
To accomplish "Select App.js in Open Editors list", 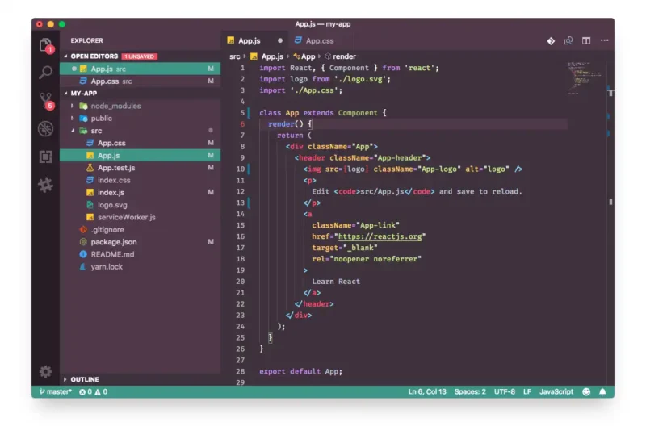I will [x=140, y=69].
